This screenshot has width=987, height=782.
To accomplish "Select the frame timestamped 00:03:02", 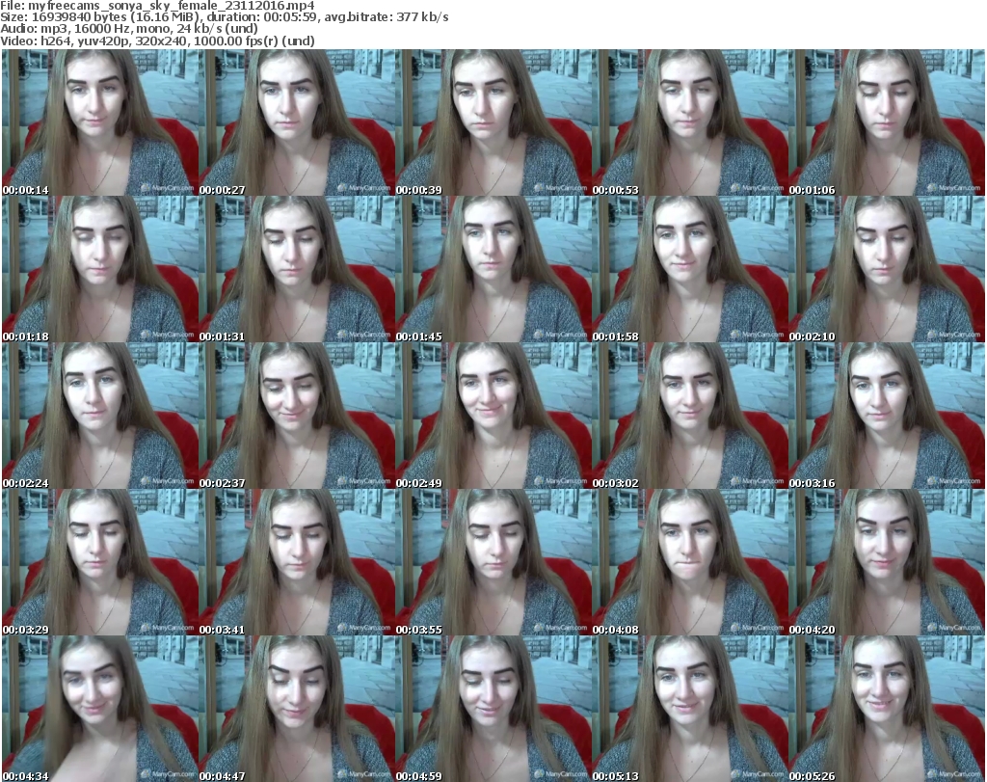I will pyautogui.click(x=690, y=416).
